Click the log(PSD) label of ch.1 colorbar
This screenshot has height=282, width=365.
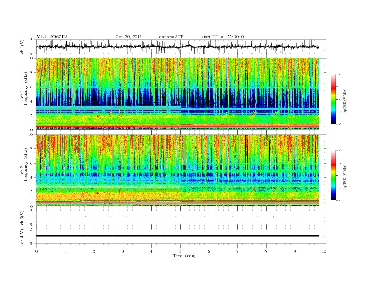point(346,100)
